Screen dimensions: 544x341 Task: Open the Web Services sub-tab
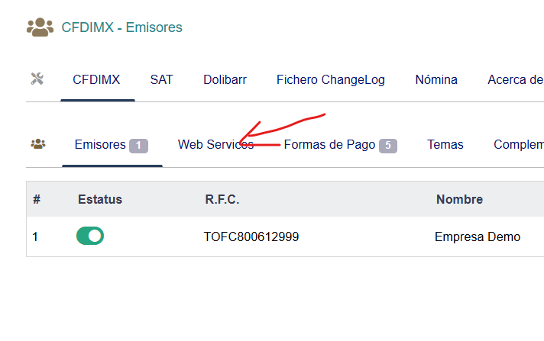[215, 144]
